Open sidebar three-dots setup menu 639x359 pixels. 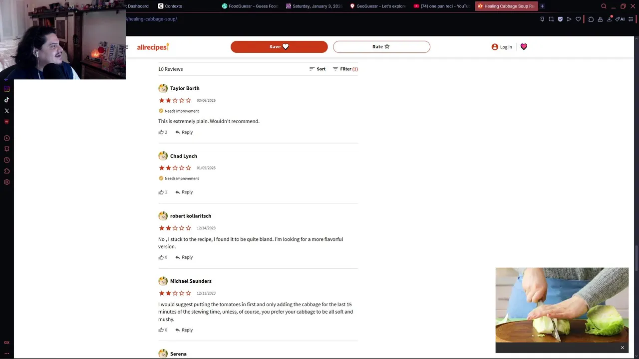(x=6, y=353)
